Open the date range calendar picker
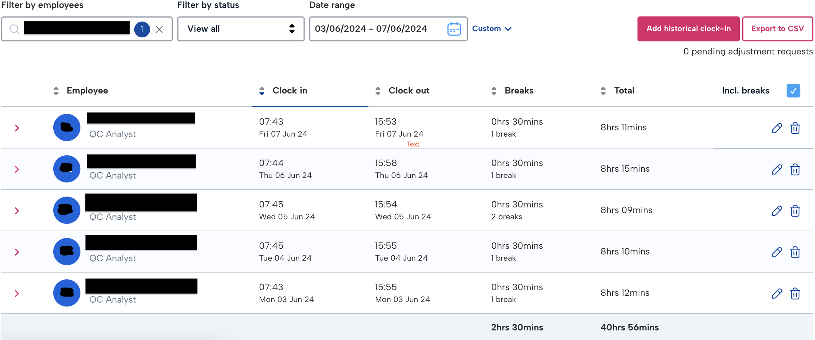 click(454, 29)
